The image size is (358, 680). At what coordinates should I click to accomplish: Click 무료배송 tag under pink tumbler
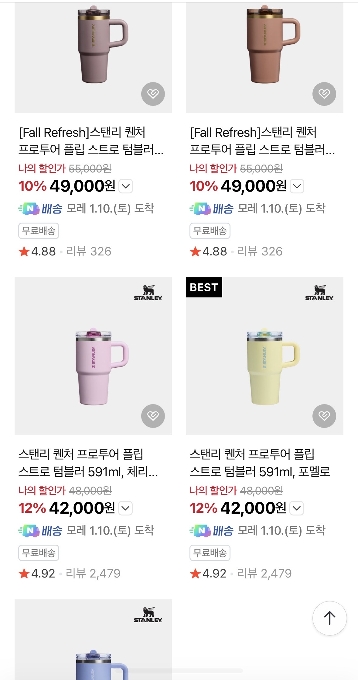pos(39,553)
